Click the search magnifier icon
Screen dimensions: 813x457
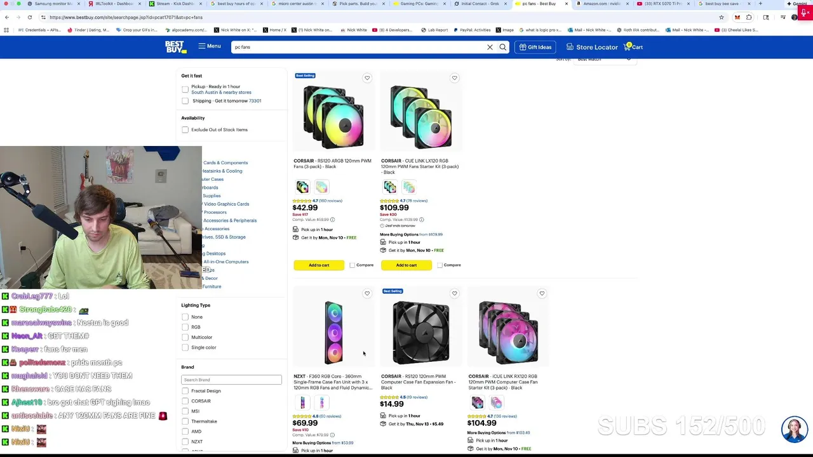click(503, 47)
